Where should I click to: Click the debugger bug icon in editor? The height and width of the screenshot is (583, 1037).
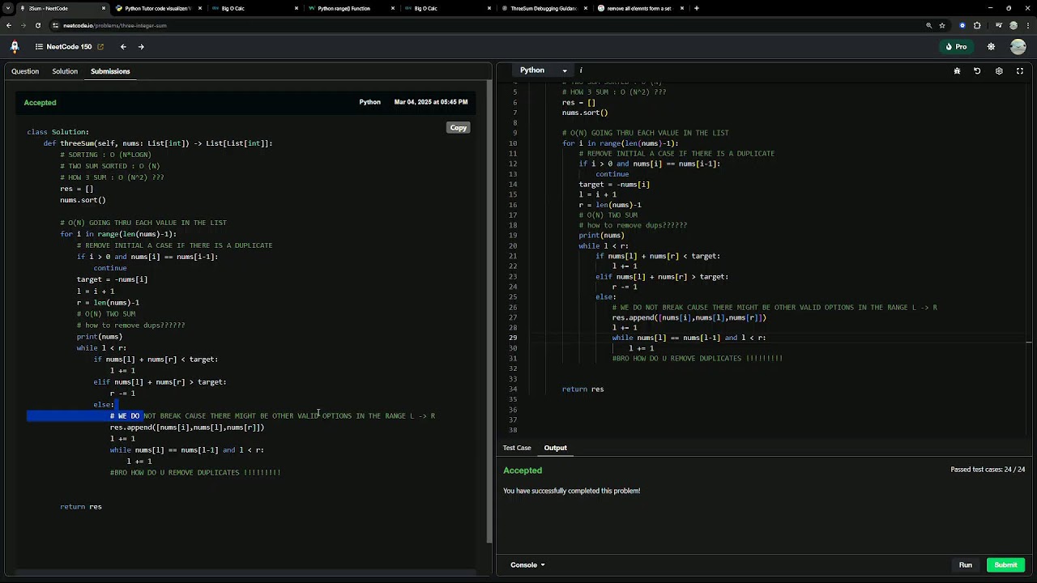[957, 71]
